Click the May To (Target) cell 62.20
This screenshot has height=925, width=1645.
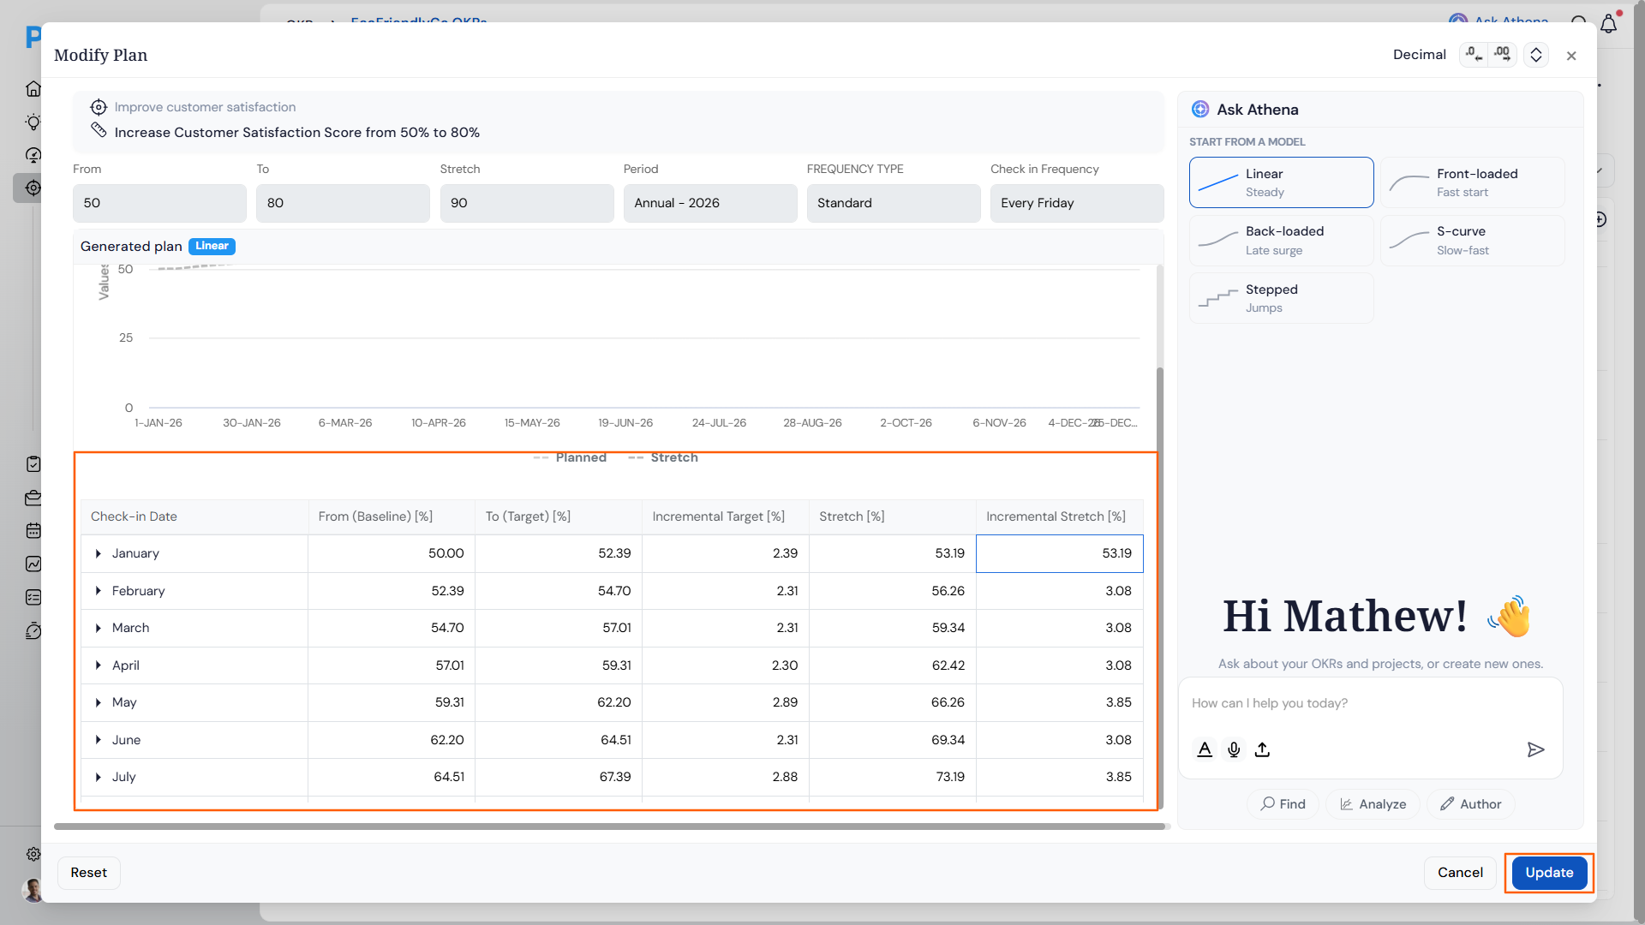point(559,702)
